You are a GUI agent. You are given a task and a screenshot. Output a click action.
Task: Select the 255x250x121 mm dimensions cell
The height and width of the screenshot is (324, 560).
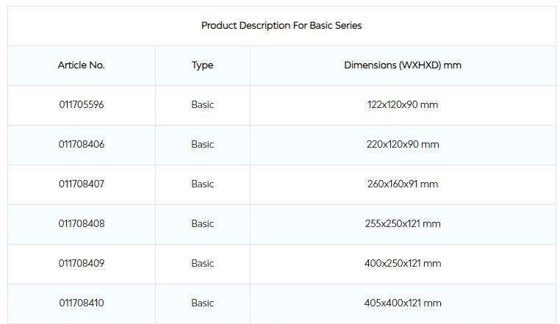tap(403, 224)
